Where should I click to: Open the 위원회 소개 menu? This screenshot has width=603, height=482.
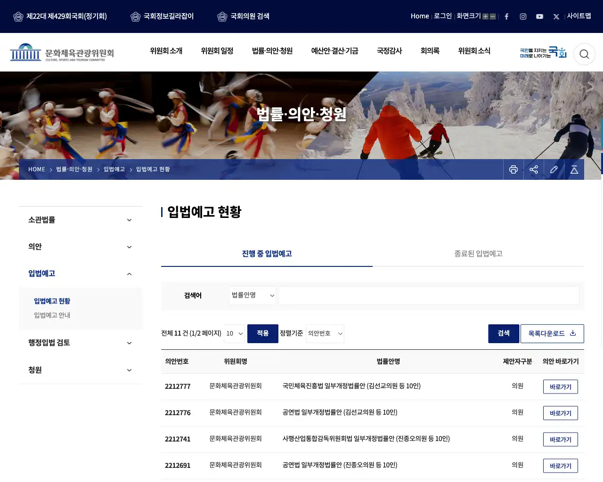click(166, 51)
